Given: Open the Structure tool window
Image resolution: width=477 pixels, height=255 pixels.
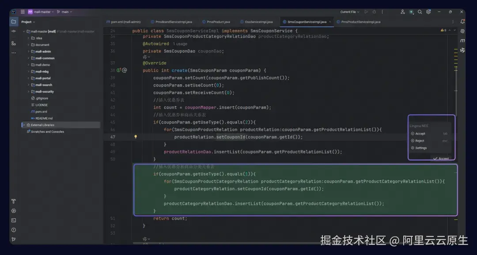Looking at the screenshot, I should click(x=14, y=44).
